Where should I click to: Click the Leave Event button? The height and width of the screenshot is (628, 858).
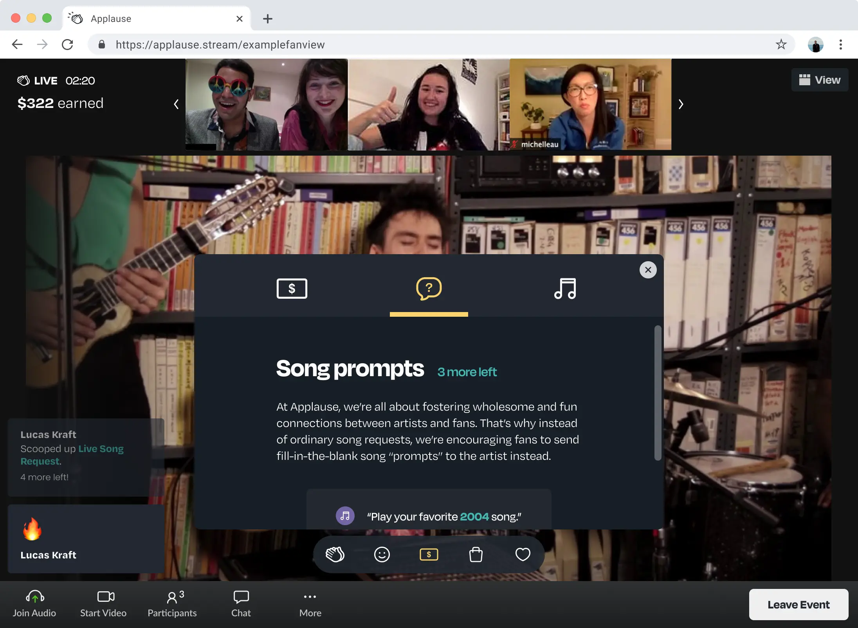point(799,605)
